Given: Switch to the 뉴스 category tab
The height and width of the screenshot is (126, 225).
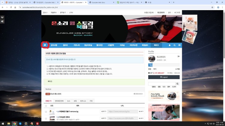Looking at the screenshot, I should point(69,101).
